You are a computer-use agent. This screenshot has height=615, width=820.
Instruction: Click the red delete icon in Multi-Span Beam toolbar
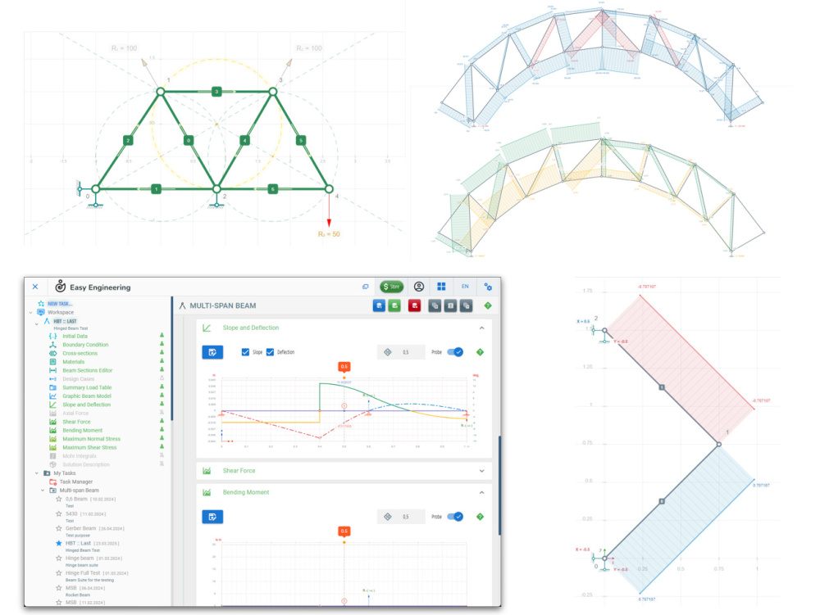[x=414, y=306]
